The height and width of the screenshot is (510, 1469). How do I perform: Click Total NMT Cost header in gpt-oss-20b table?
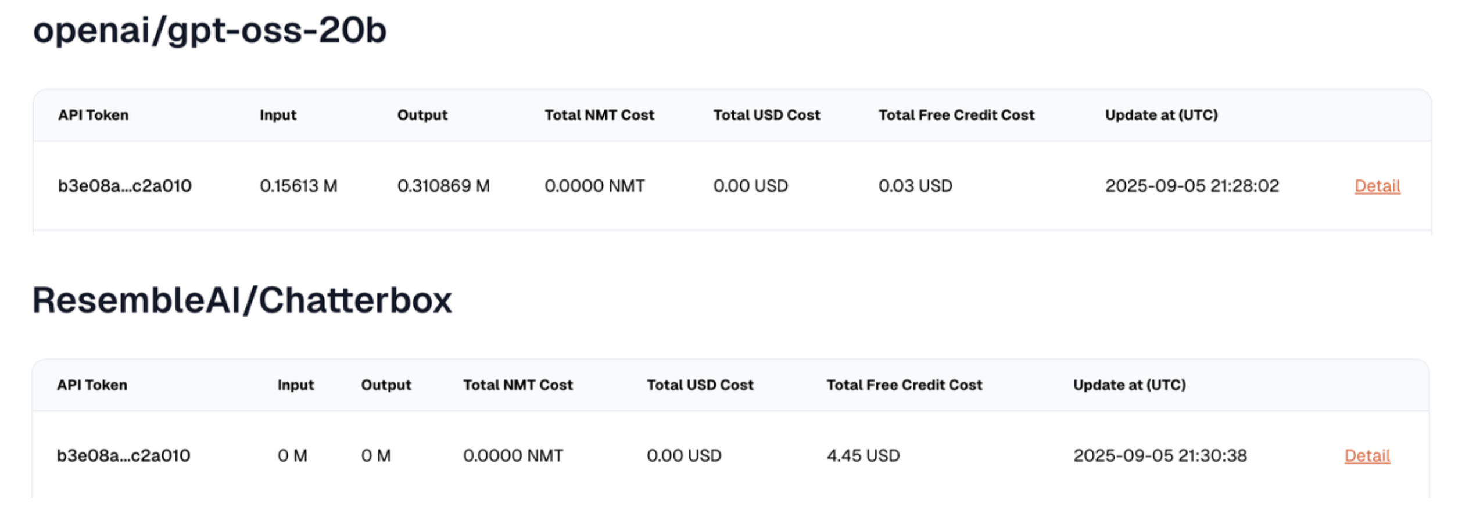point(600,115)
